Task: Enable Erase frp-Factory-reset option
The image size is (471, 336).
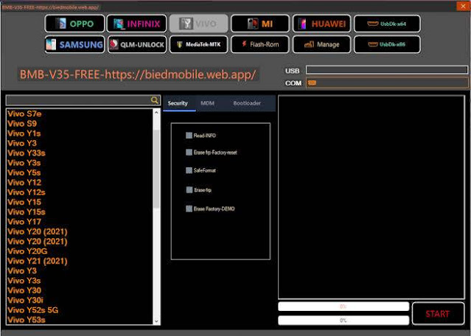Action: pos(189,153)
